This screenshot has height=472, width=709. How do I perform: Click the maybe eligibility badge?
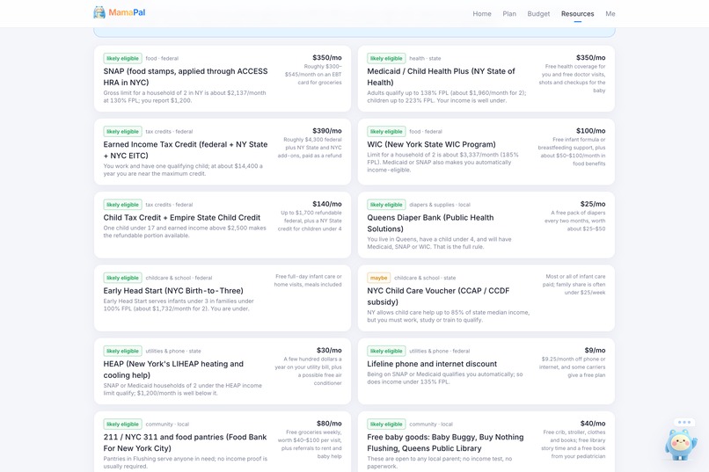(378, 278)
